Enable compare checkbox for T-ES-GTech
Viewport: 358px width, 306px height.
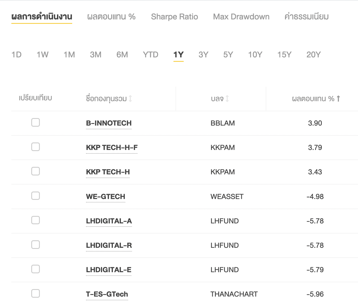pyautogui.click(x=35, y=293)
